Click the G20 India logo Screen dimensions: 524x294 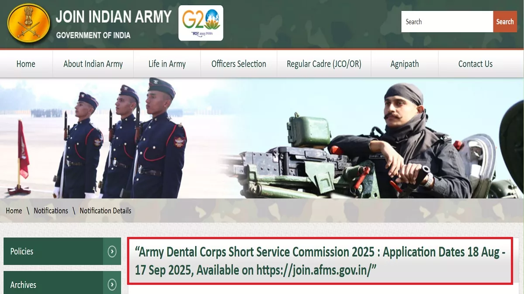pos(201,23)
